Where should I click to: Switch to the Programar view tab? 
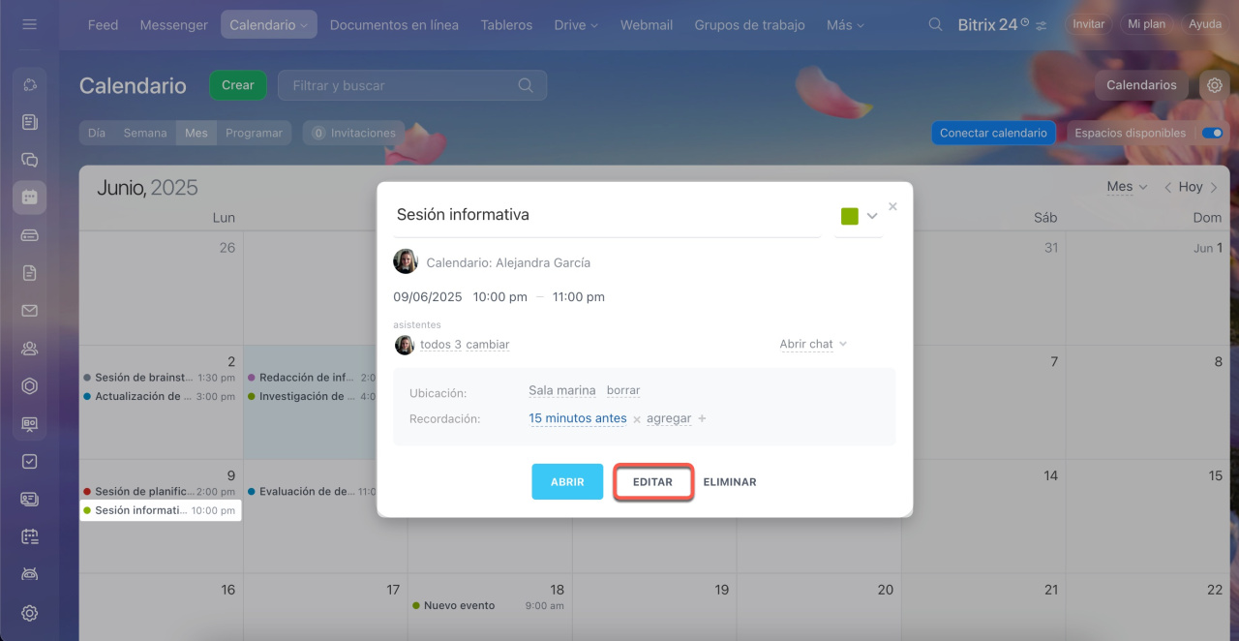pos(254,133)
